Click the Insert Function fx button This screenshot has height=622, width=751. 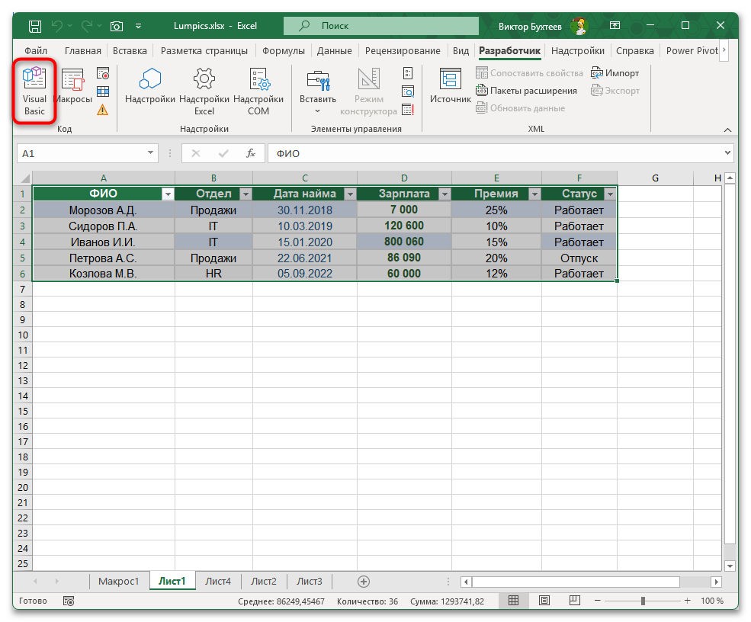coord(251,153)
